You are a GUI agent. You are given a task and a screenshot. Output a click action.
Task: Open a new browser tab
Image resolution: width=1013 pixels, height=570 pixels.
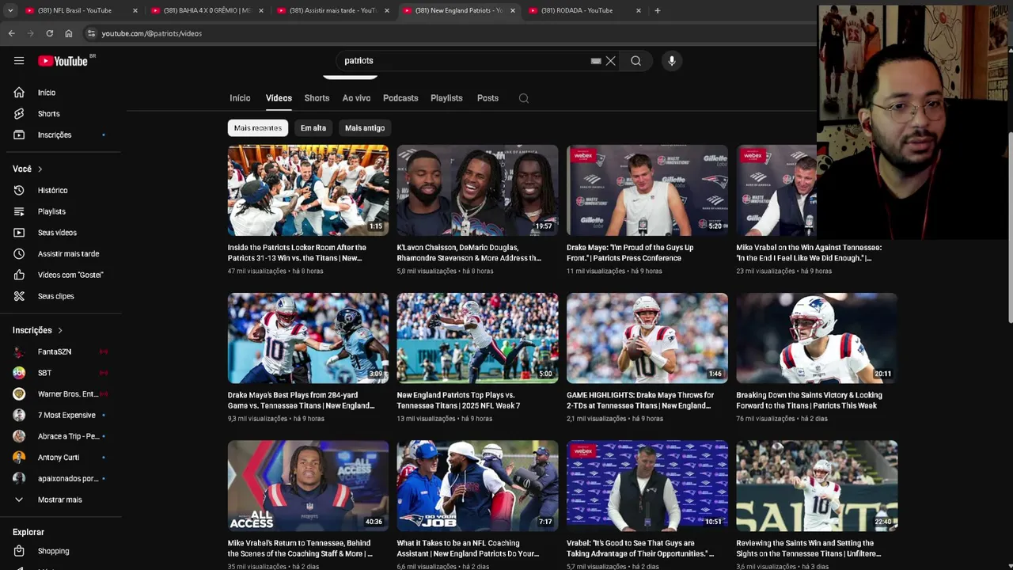pyautogui.click(x=657, y=10)
